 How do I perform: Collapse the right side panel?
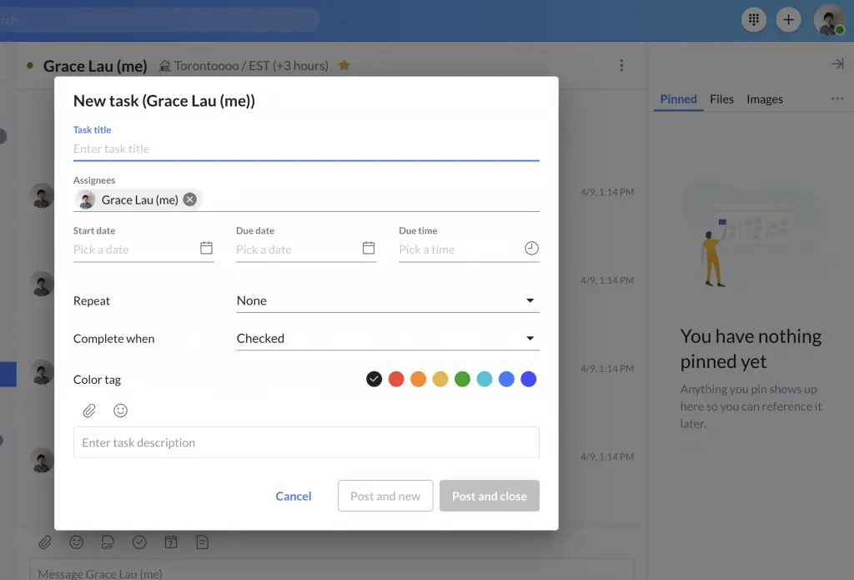point(837,64)
